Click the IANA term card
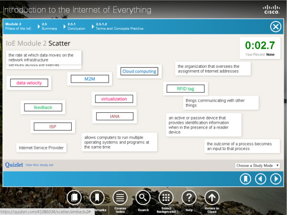 pos(115,116)
